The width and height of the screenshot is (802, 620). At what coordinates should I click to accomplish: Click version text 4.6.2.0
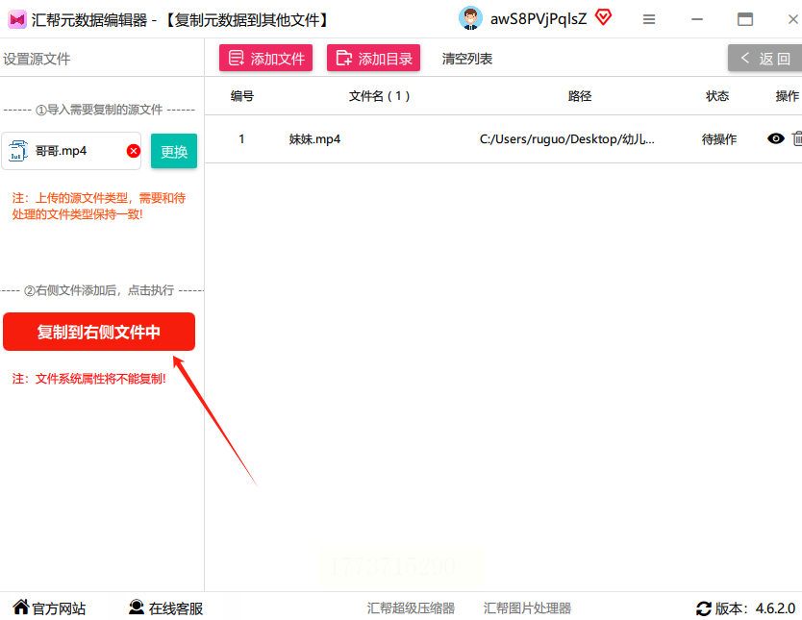coord(775,608)
